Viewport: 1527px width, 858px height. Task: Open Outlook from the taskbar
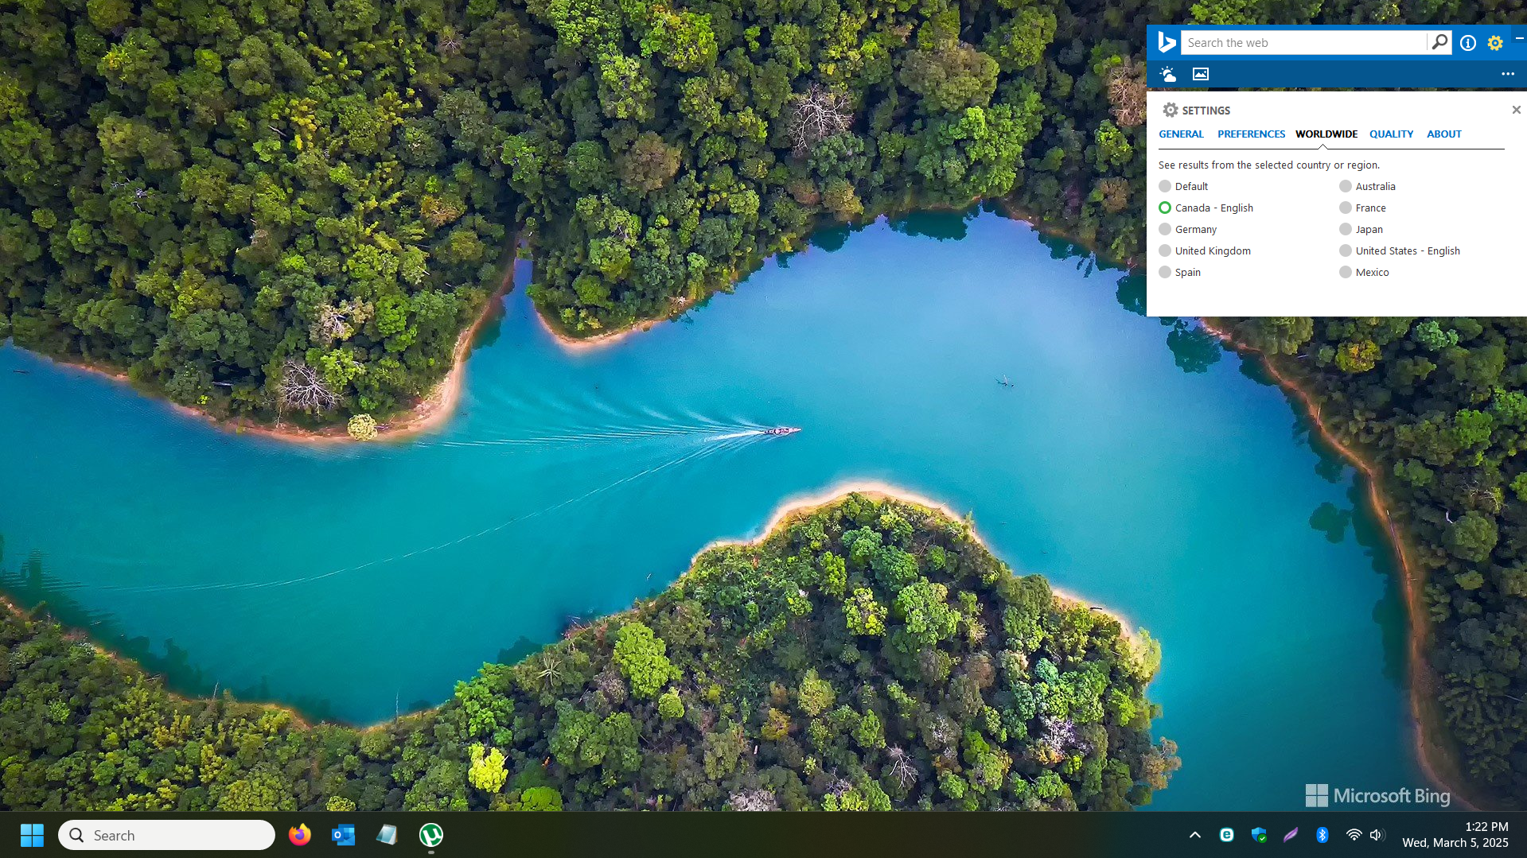[343, 835]
